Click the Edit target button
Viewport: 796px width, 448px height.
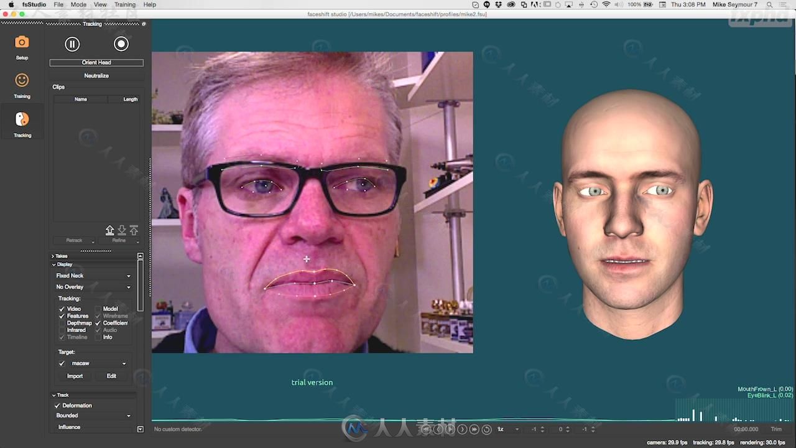[x=111, y=376]
